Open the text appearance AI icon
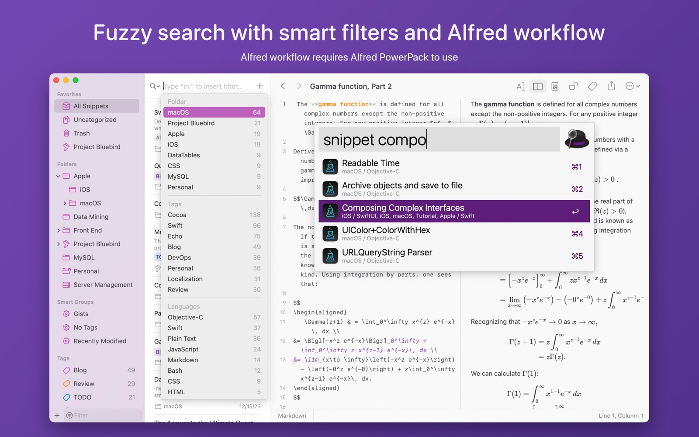This screenshot has width=699, height=437. click(x=520, y=87)
